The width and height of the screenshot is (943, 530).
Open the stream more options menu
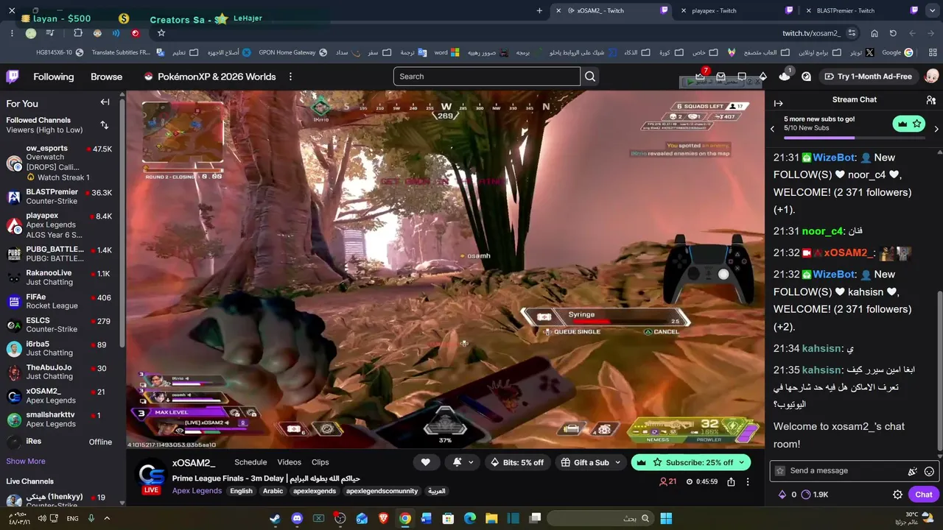tap(748, 482)
